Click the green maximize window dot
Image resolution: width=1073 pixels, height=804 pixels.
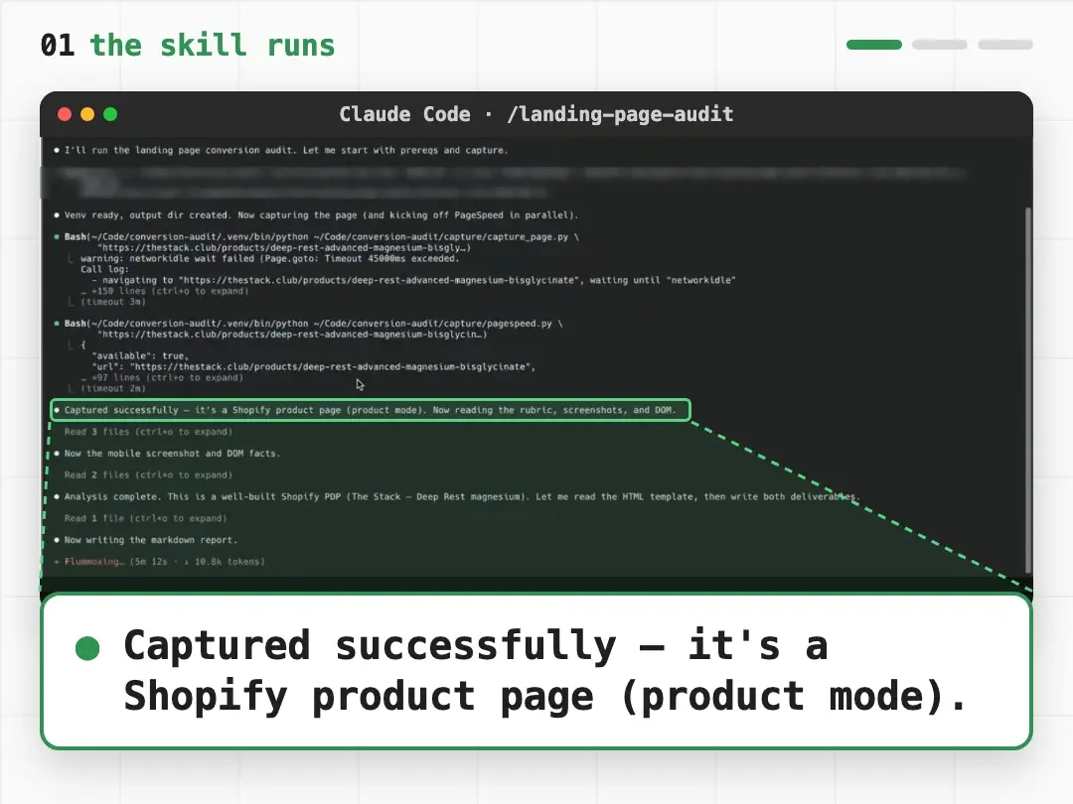(x=110, y=114)
